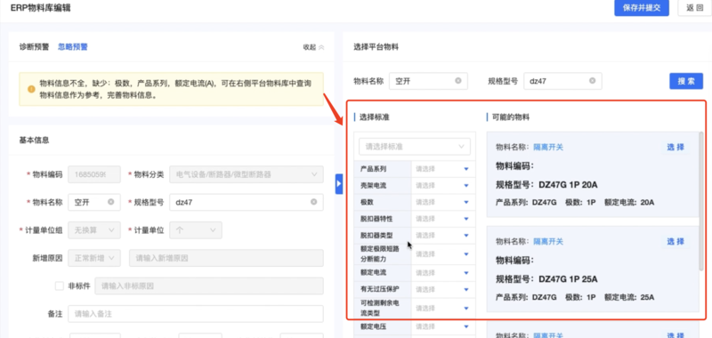This screenshot has height=338, width=712.
Task: Select the DZ47G 1P 25A material card
Action: point(676,241)
